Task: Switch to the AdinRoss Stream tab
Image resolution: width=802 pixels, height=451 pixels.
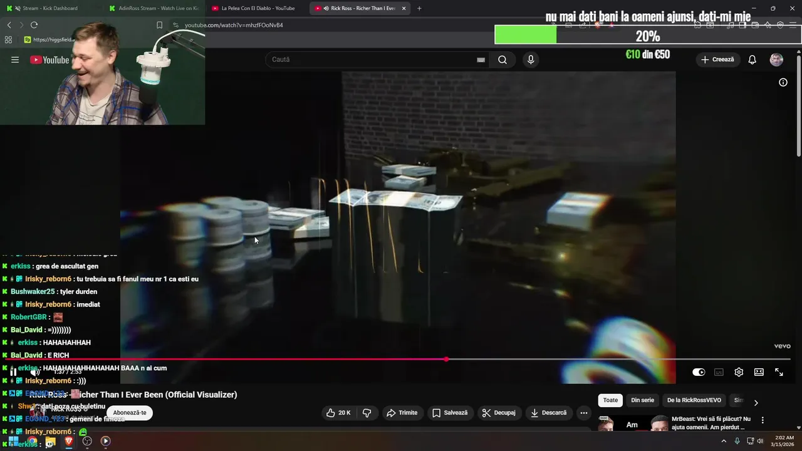Action: (154, 8)
